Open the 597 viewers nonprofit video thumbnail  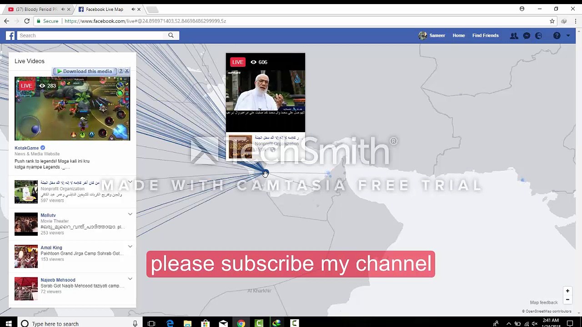(26, 192)
